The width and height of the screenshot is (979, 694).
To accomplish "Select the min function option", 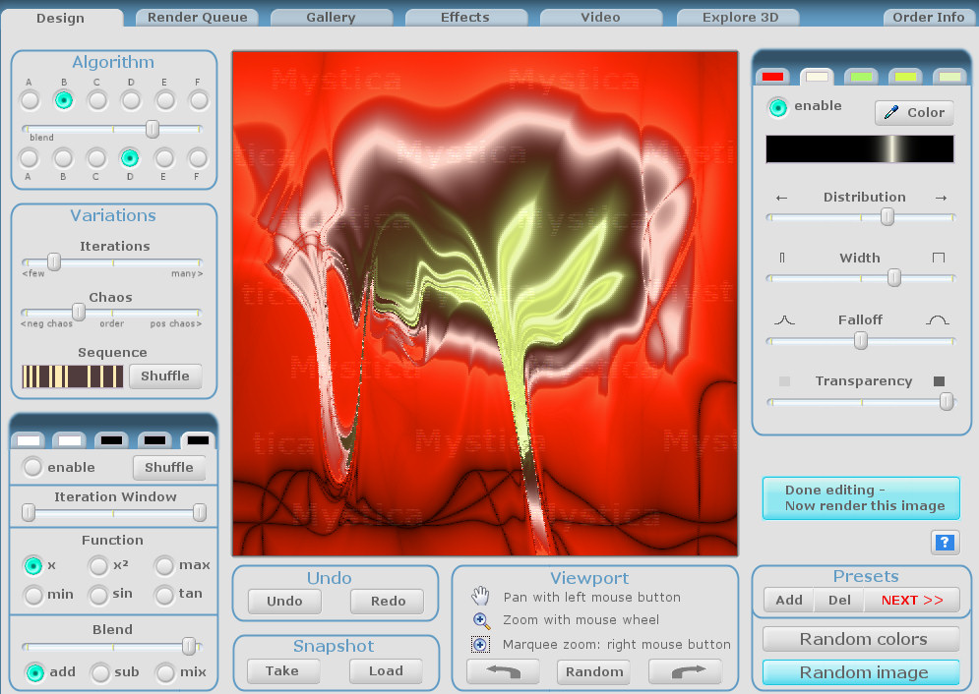I will pyautogui.click(x=33, y=595).
